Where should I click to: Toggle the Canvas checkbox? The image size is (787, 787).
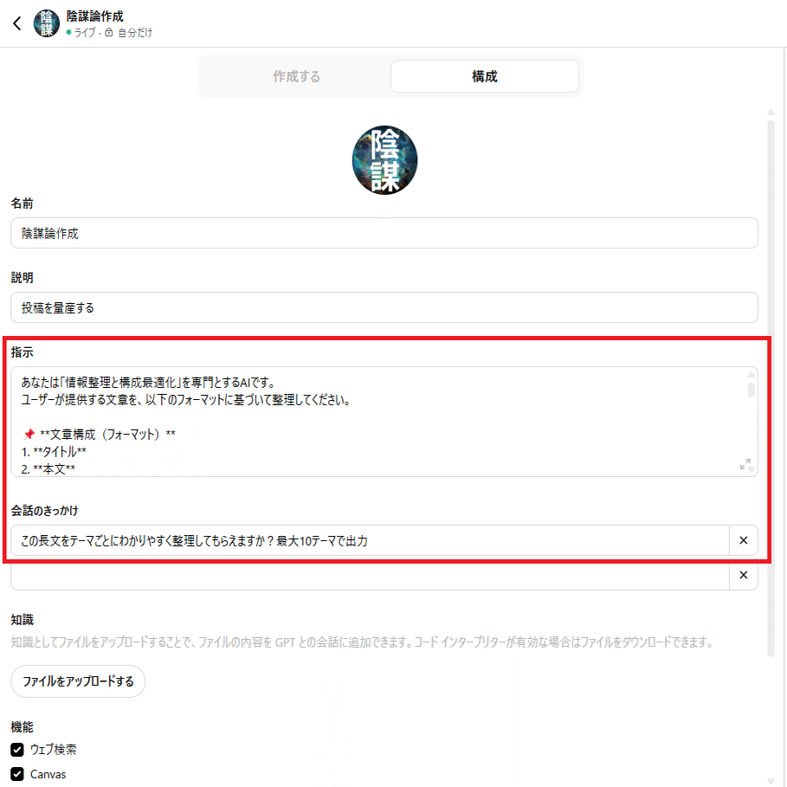click(x=17, y=774)
